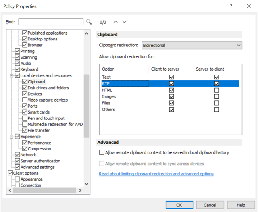Open the Clipboard redirection dropdown
This screenshot has width=258, height=212.
pos(192,45)
